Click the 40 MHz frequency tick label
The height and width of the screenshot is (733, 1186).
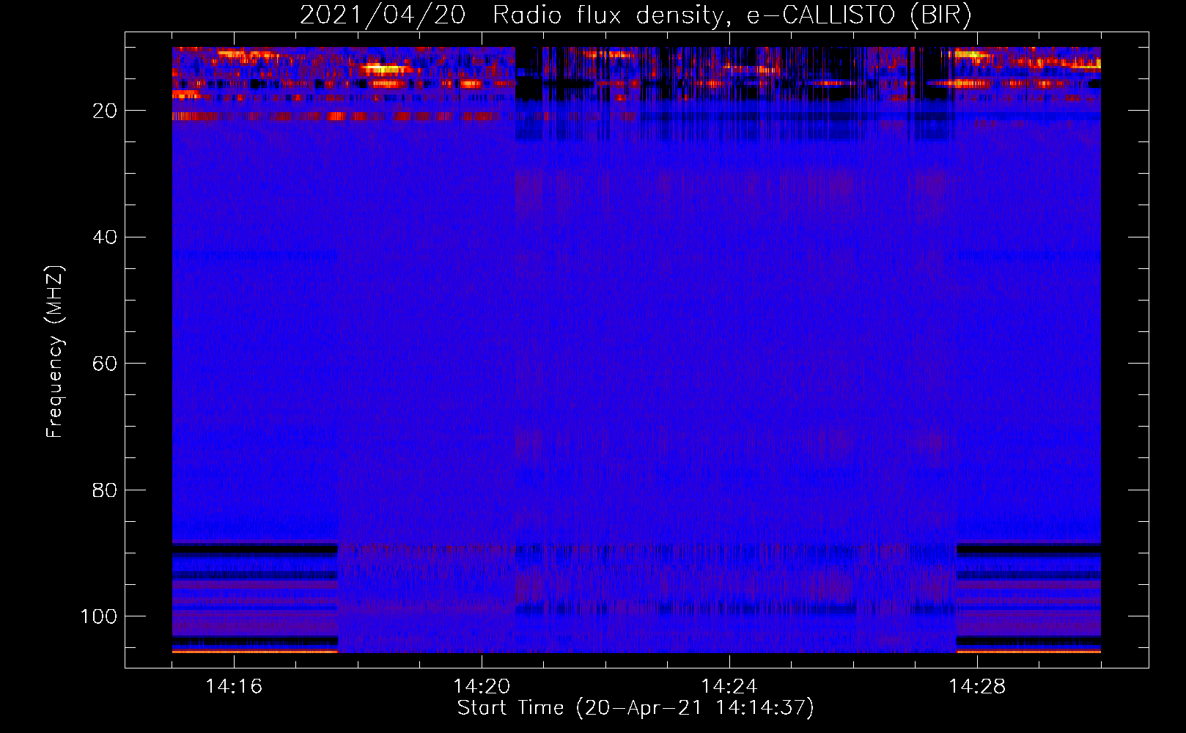(105, 237)
